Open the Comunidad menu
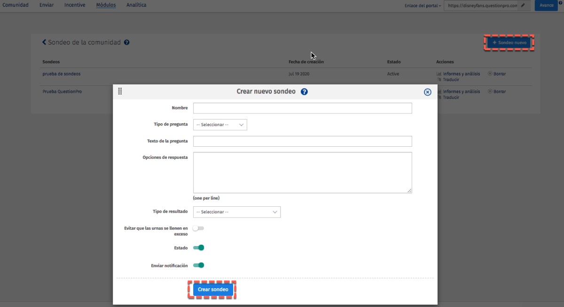This screenshot has width=564, height=307. (16, 5)
